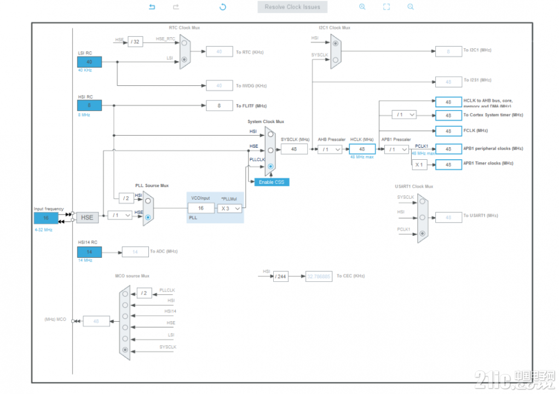Click the Resolve Clock Issues button
The width and height of the screenshot is (559, 394).
292,7
